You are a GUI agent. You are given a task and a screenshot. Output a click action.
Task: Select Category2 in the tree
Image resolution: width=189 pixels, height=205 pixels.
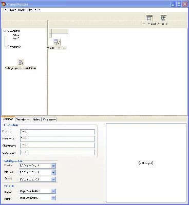[x=14, y=47]
